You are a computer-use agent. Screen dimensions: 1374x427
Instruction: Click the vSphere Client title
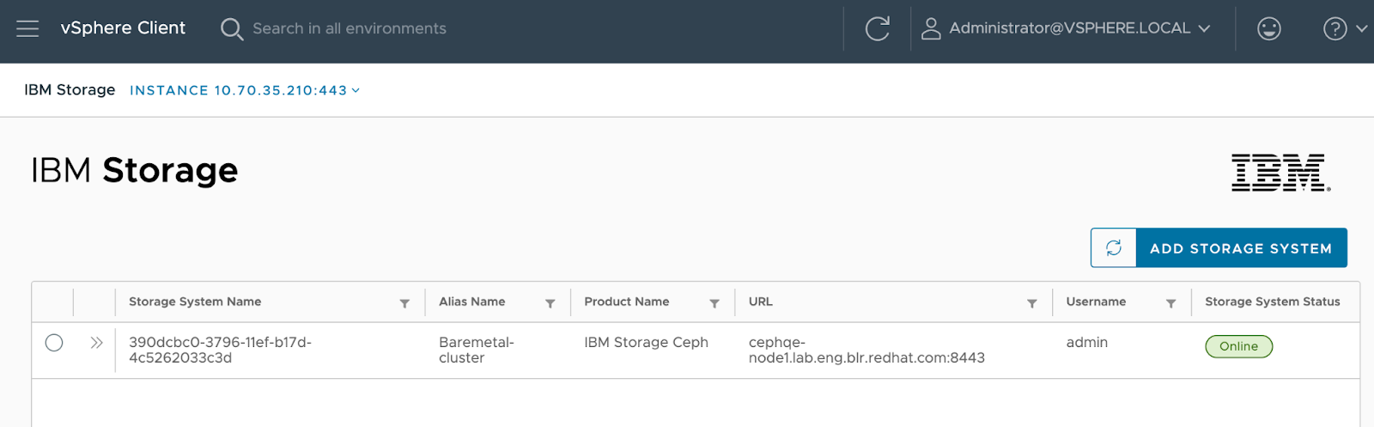tap(123, 28)
